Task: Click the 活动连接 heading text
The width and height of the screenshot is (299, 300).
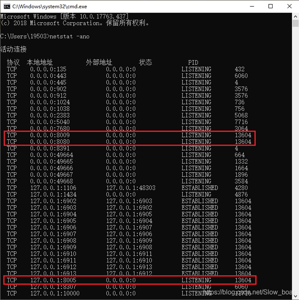Action: point(13,49)
